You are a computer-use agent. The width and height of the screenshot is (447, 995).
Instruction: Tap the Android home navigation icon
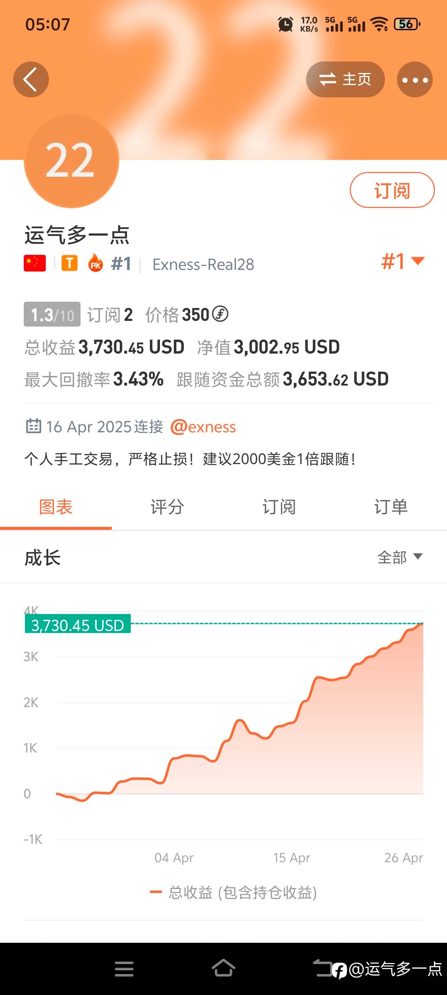(x=223, y=968)
